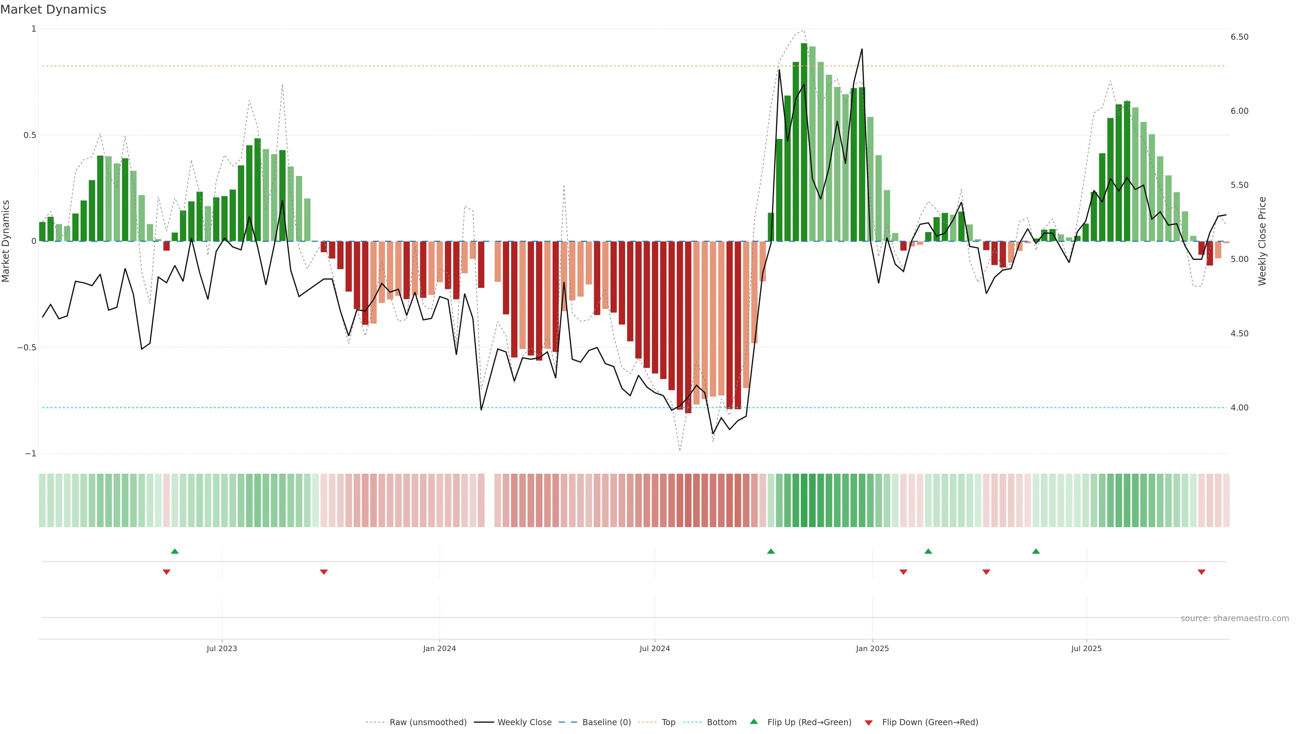Click the first green flip-up marker before Jul 2023

click(x=175, y=551)
